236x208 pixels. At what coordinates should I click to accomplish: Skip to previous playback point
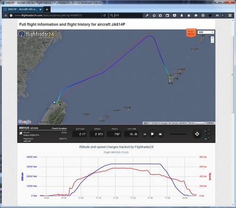coord(145,134)
